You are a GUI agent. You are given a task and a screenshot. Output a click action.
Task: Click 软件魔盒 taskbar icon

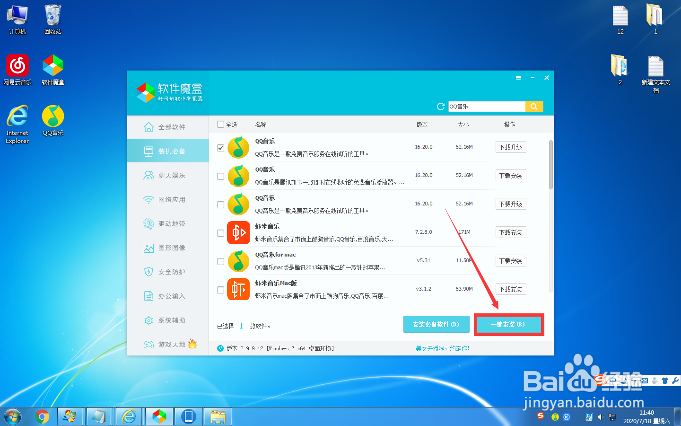(159, 417)
